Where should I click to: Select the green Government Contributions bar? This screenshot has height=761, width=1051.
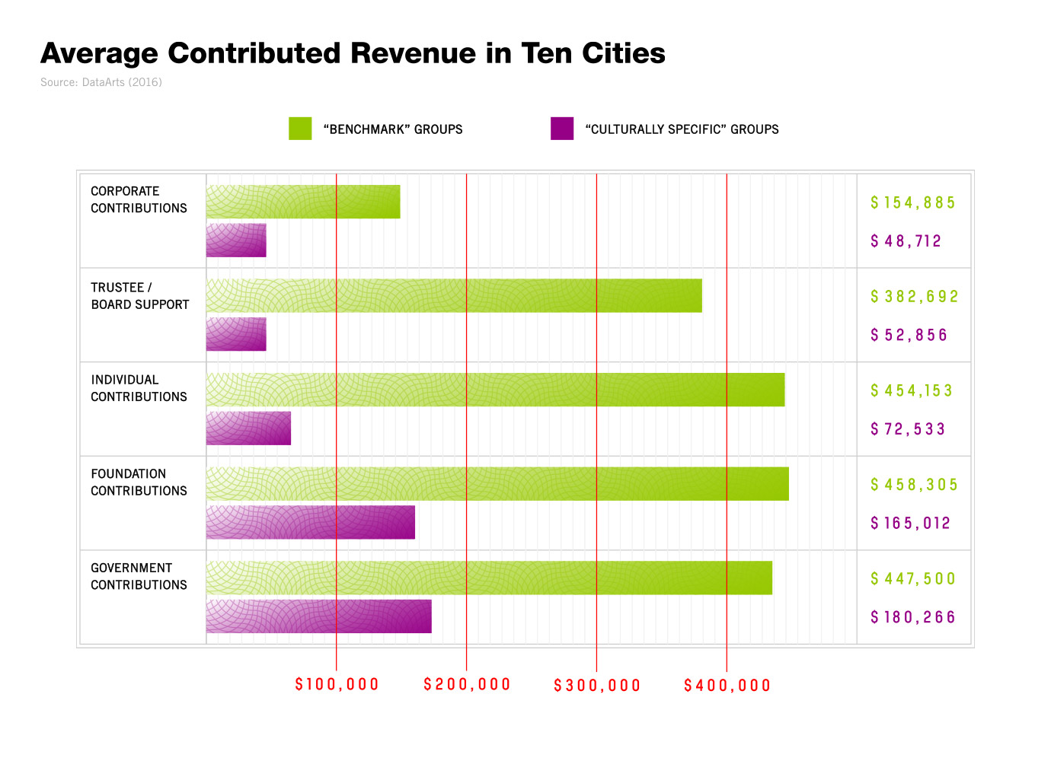point(489,578)
